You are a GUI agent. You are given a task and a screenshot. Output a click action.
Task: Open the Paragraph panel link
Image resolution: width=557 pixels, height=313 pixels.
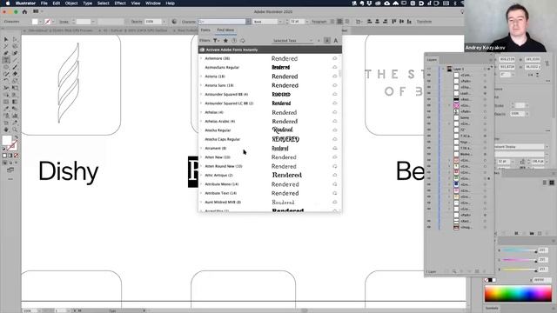click(319, 22)
